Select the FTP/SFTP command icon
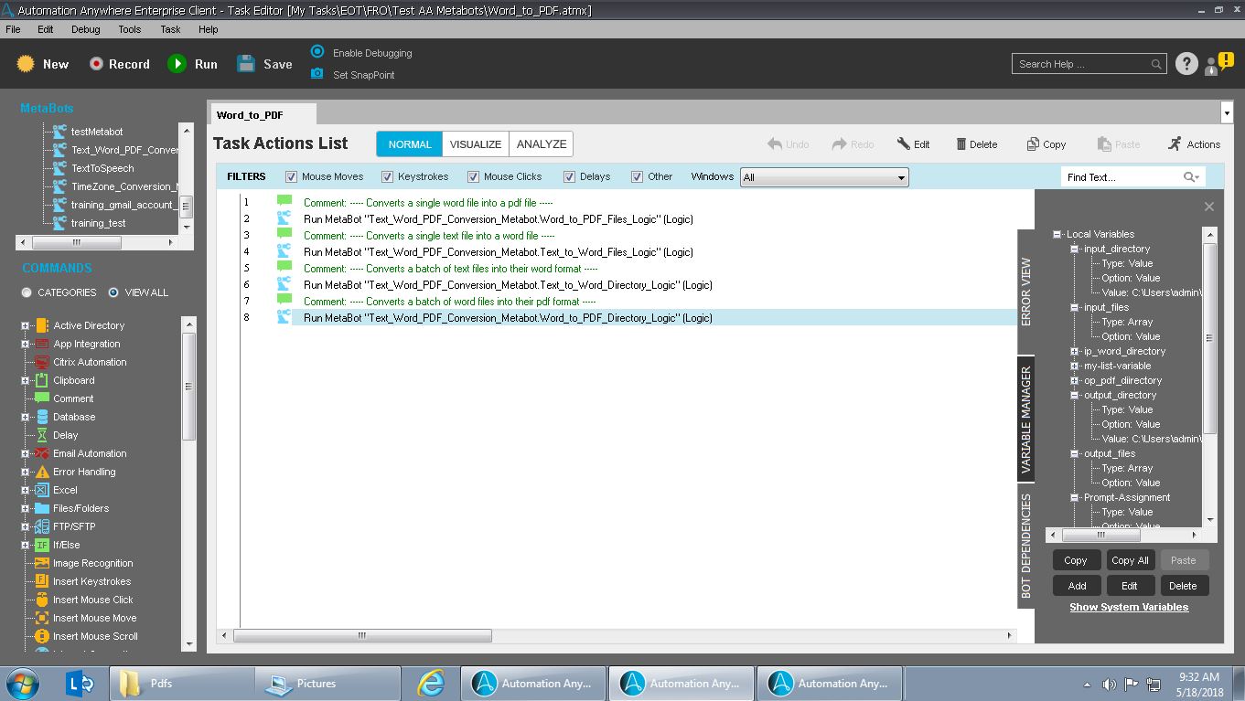This screenshot has height=701, width=1245. pos(42,526)
